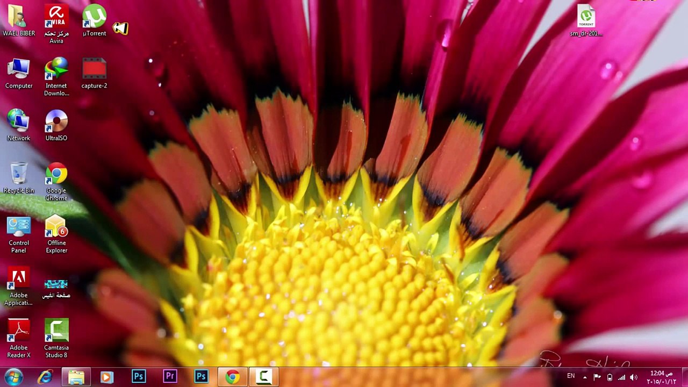Select the Control Panel desktop icon

pyautogui.click(x=19, y=234)
